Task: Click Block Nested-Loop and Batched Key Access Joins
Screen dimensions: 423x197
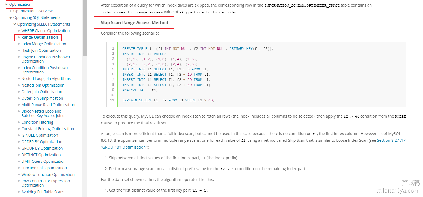Action: [43, 113]
